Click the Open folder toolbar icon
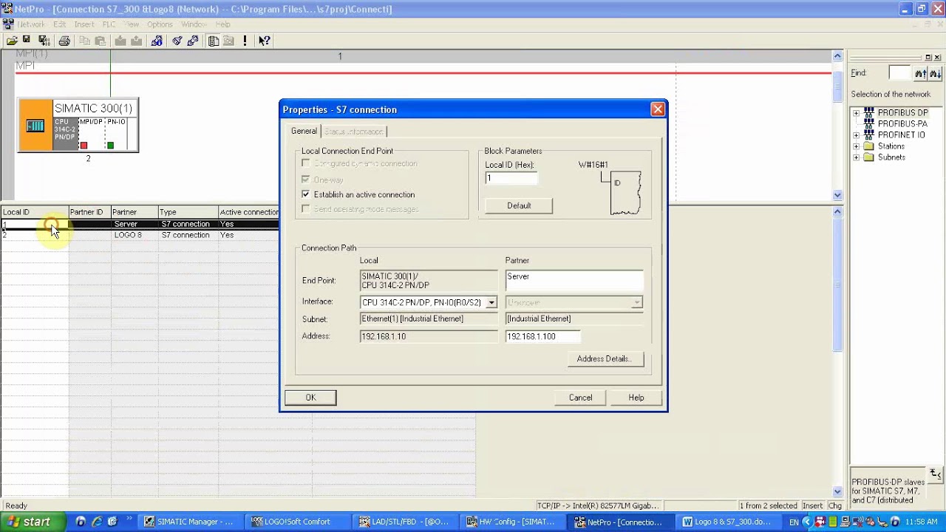946x532 pixels. (x=12, y=41)
